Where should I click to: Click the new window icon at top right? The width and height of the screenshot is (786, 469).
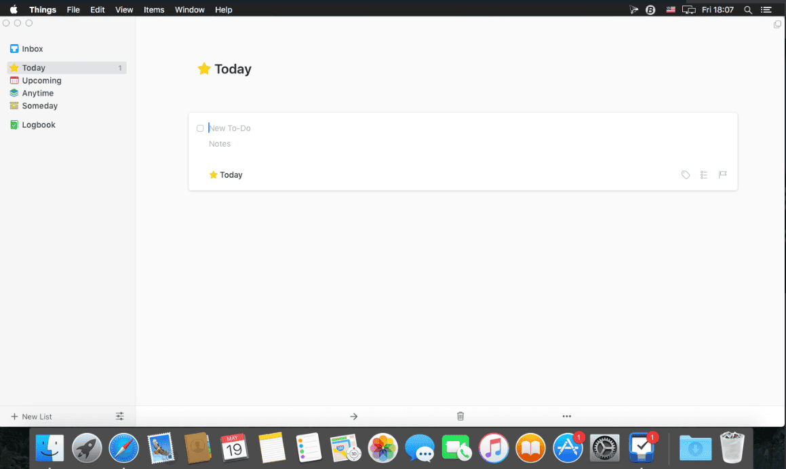click(x=777, y=24)
